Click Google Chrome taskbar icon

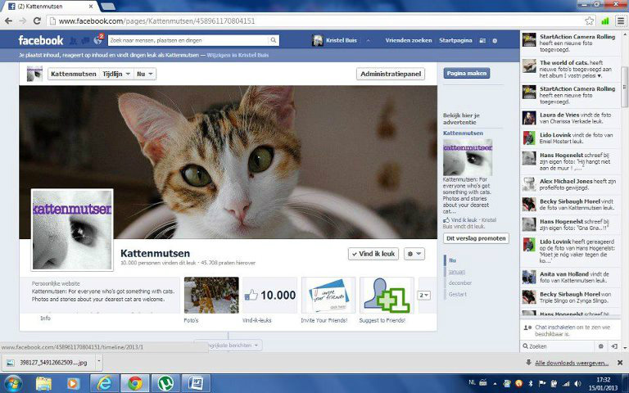click(x=135, y=383)
